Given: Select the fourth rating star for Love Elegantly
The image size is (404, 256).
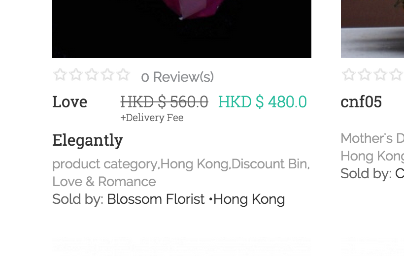Looking at the screenshot, I should coord(107,75).
